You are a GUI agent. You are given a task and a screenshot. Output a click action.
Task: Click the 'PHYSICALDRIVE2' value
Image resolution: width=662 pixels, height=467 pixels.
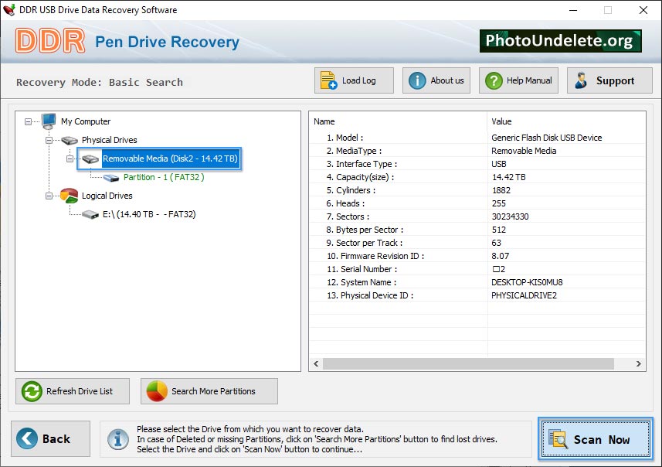524,295
